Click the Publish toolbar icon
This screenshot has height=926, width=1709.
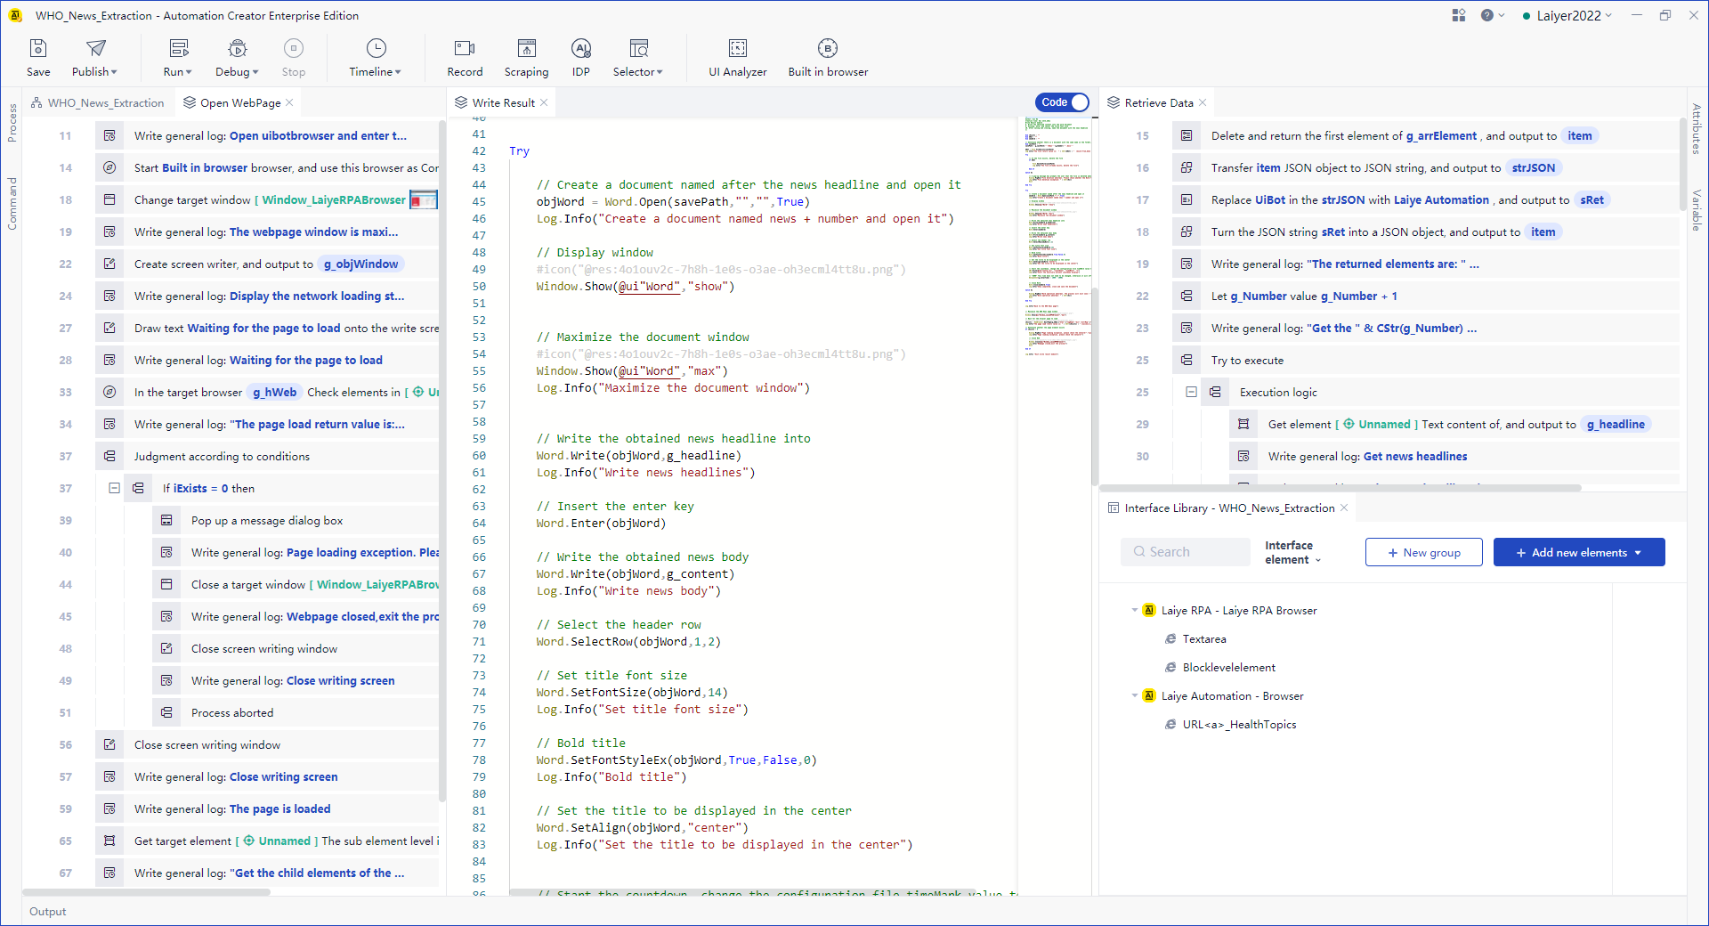tap(96, 48)
